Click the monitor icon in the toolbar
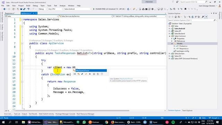The image size is (222, 125). point(159,9)
